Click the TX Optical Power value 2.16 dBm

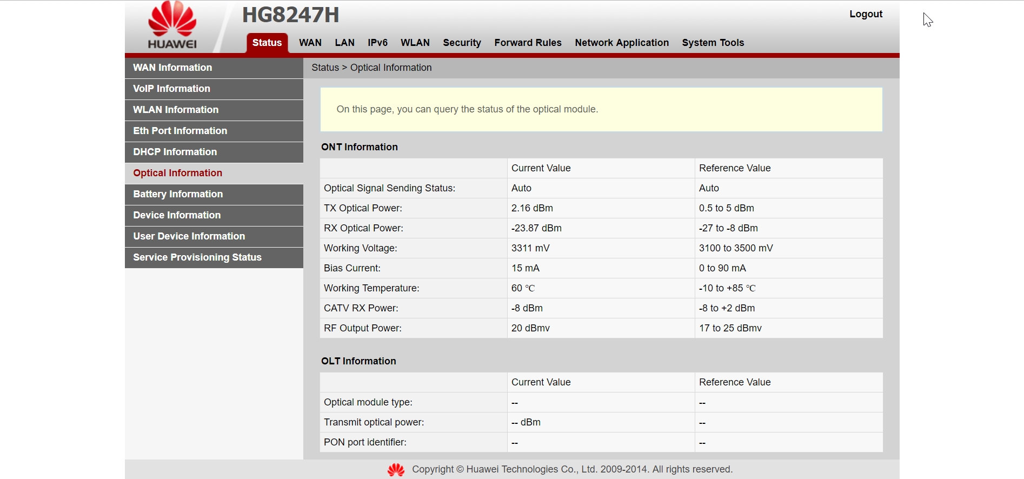tap(532, 208)
